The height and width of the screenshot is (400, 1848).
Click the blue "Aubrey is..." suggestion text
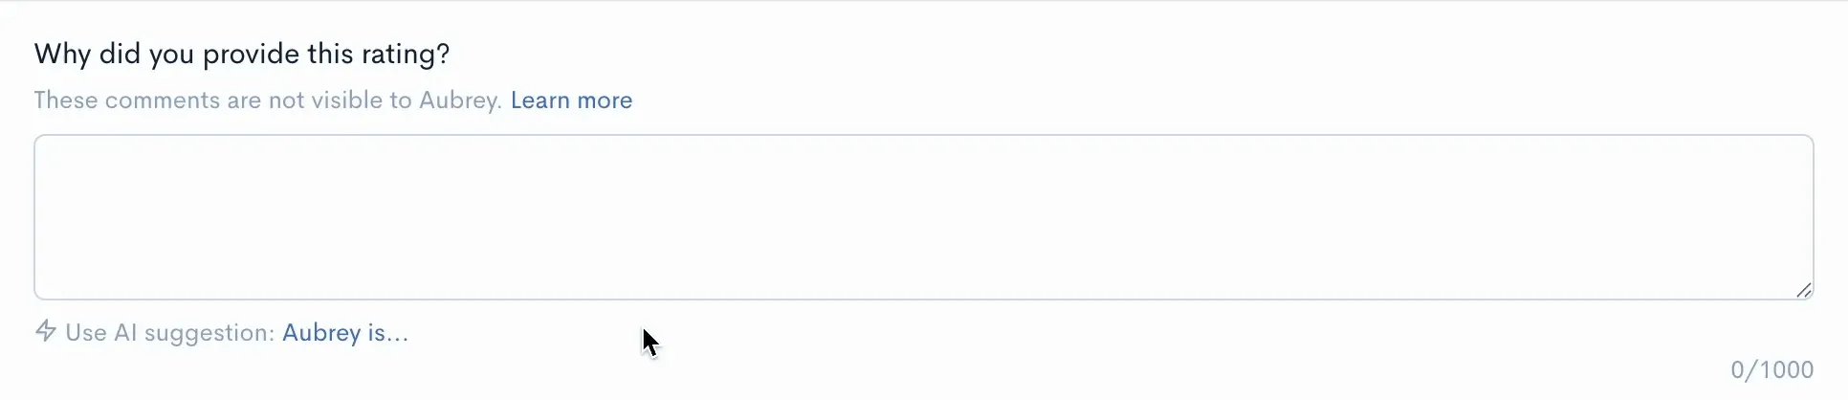coord(345,333)
